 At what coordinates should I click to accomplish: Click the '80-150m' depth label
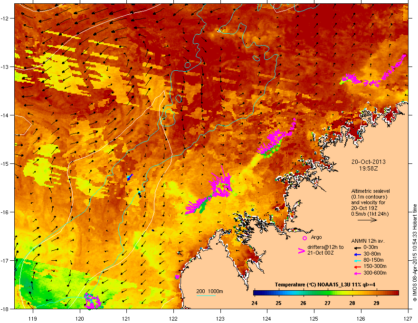point(373,260)
